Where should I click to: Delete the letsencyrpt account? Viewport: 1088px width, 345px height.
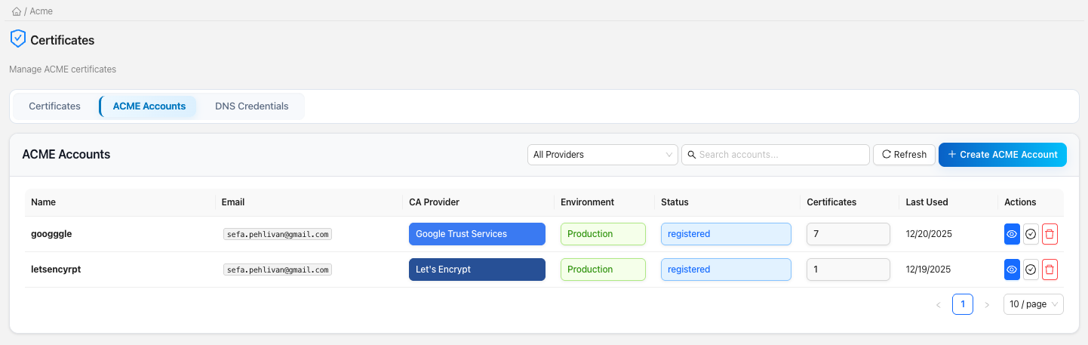[1050, 270]
